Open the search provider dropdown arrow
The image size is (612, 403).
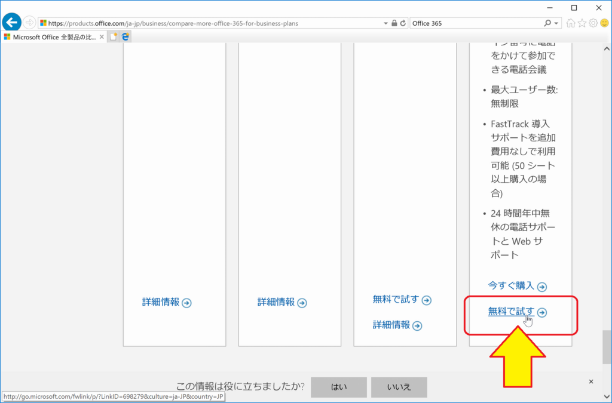click(556, 23)
